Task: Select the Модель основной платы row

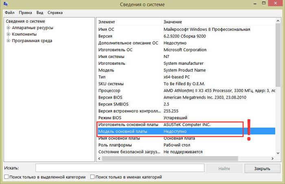Action: [x=123, y=132]
